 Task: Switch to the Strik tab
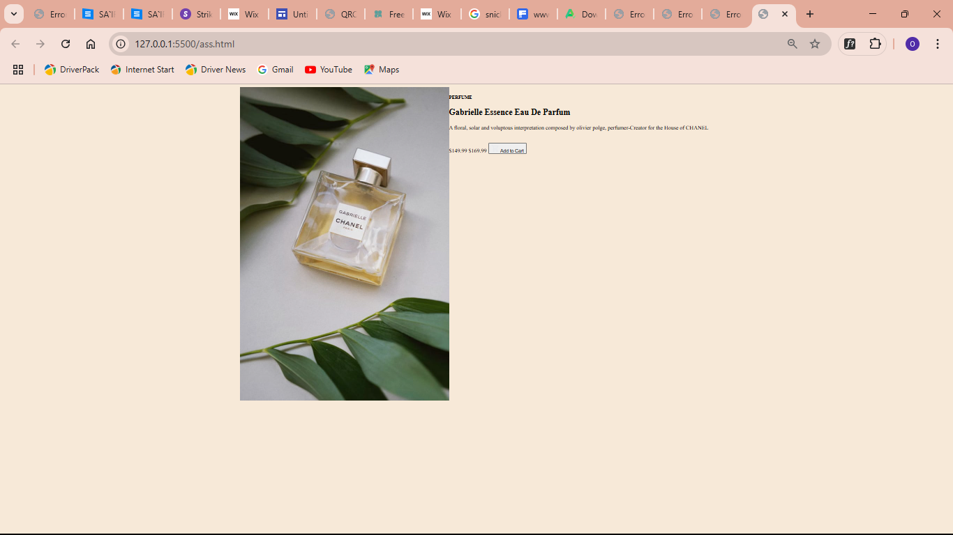[x=196, y=14]
